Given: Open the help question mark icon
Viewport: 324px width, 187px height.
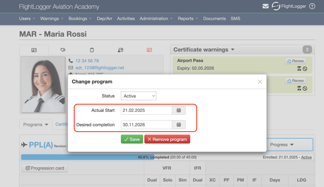Looking at the screenshot, I should coord(312,6).
